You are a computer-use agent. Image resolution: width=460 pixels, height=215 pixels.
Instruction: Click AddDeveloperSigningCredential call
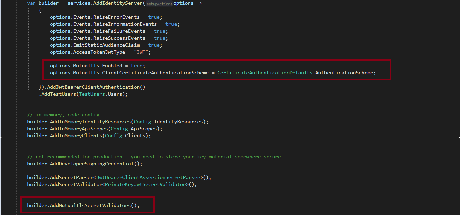click(92, 164)
